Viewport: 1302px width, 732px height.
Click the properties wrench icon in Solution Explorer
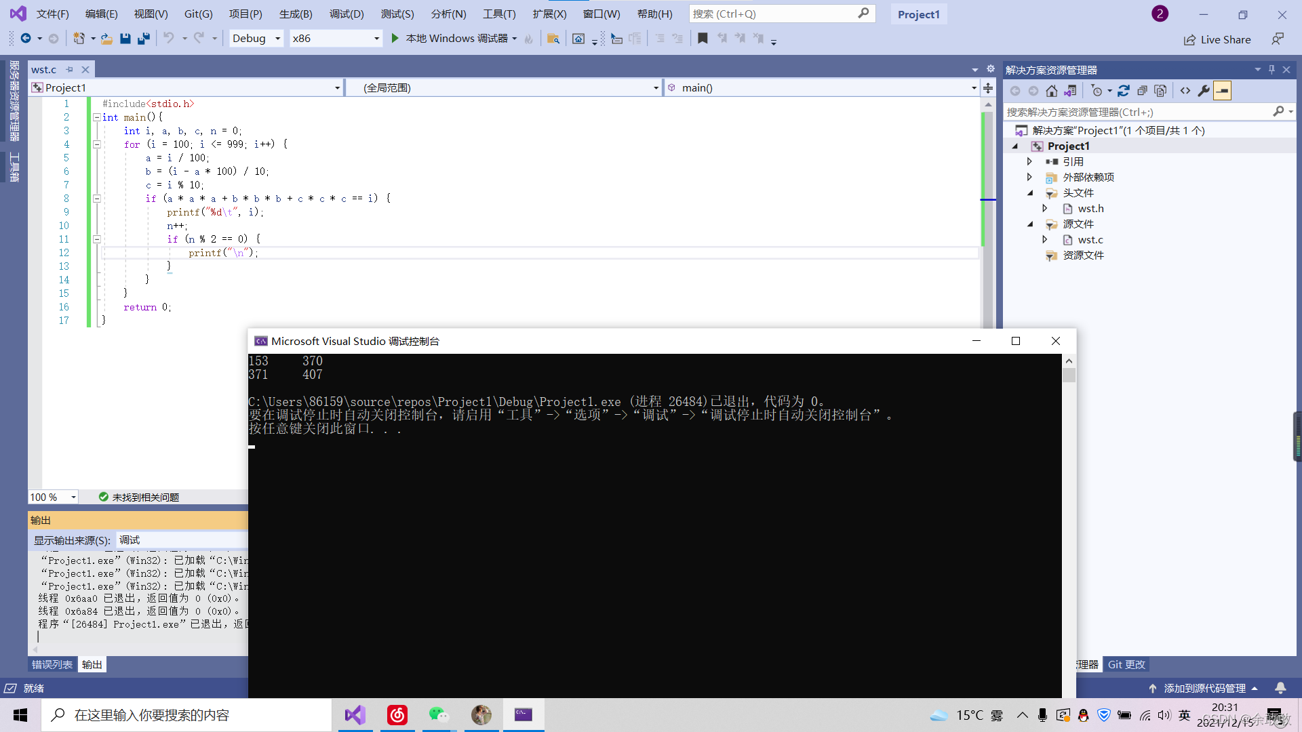[x=1204, y=91]
